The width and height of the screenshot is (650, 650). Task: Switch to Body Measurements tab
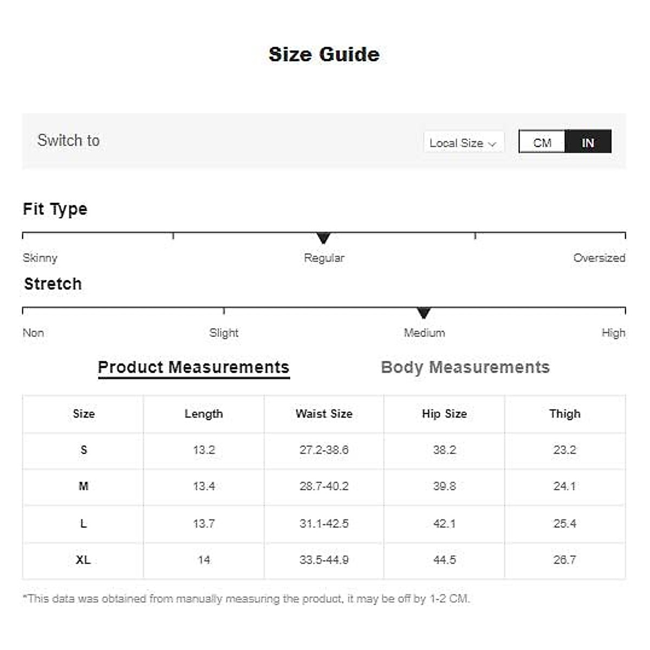(x=465, y=367)
